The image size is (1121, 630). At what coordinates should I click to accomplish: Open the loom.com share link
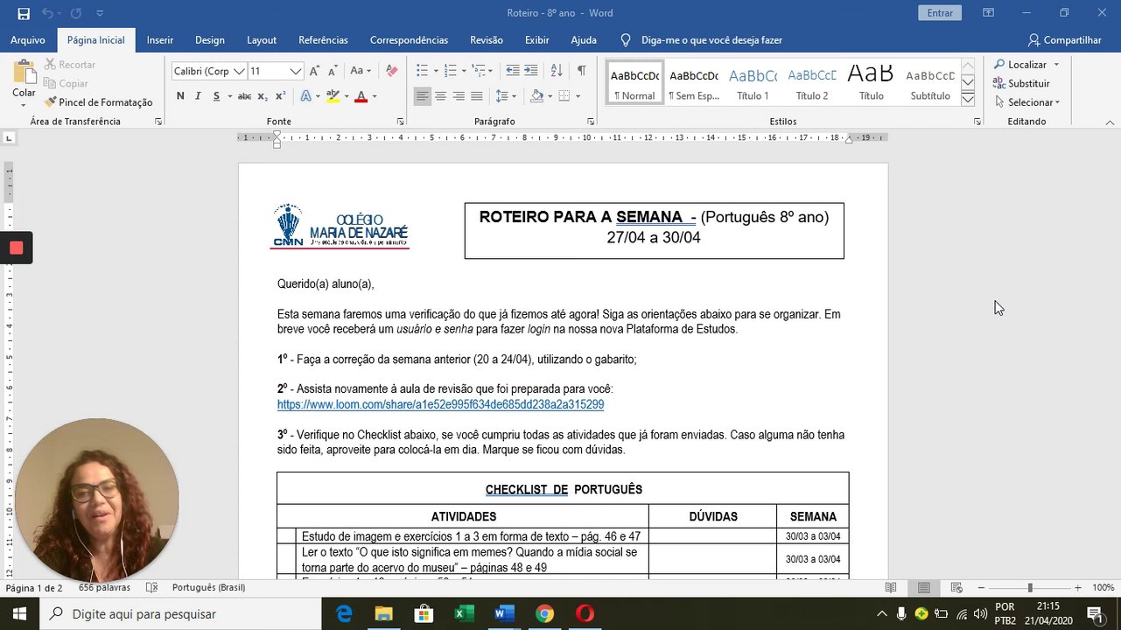pos(440,405)
